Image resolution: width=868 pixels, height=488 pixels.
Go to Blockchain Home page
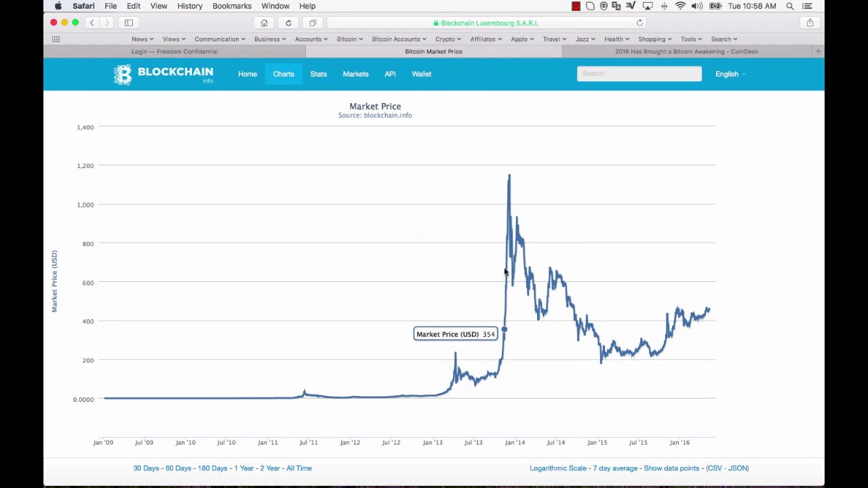click(248, 74)
